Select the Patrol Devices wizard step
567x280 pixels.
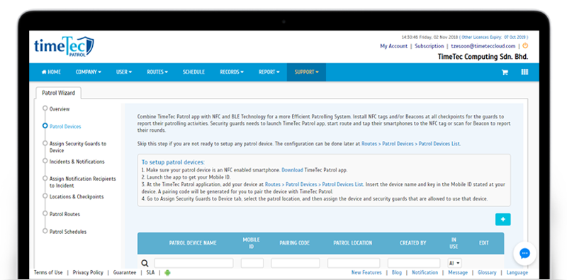click(x=65, y=127)
